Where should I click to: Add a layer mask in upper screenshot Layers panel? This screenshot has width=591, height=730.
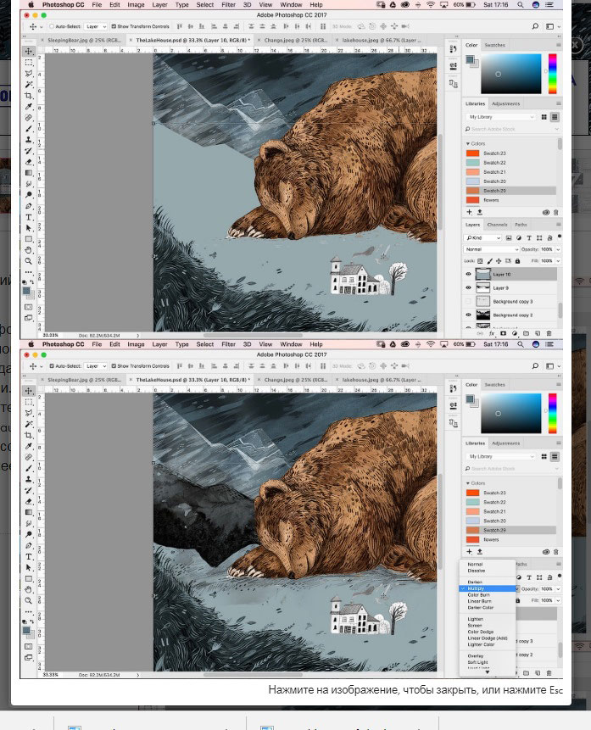[503, 333]
